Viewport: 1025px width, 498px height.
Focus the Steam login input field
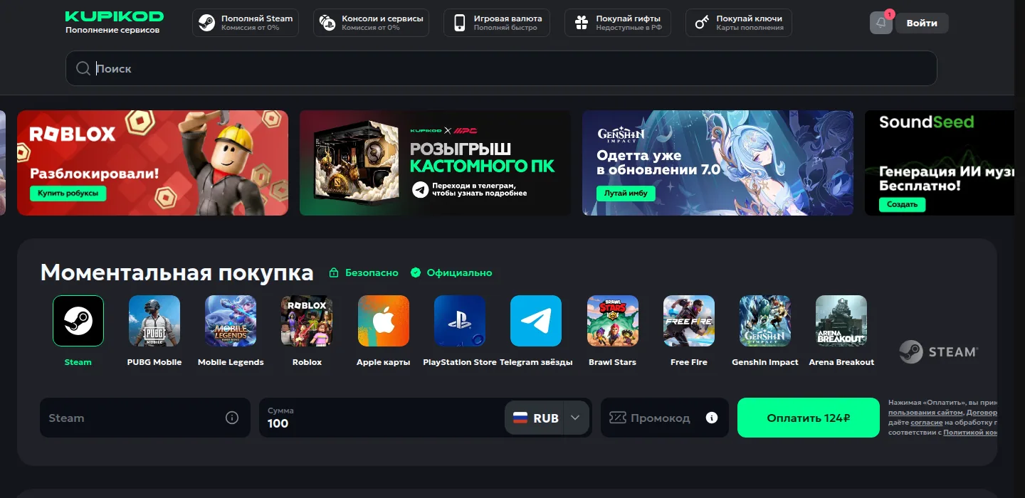coord(145,418)
